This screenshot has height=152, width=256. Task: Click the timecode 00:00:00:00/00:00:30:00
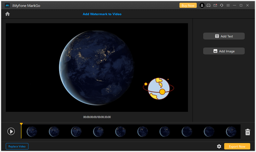coord(97,117)
